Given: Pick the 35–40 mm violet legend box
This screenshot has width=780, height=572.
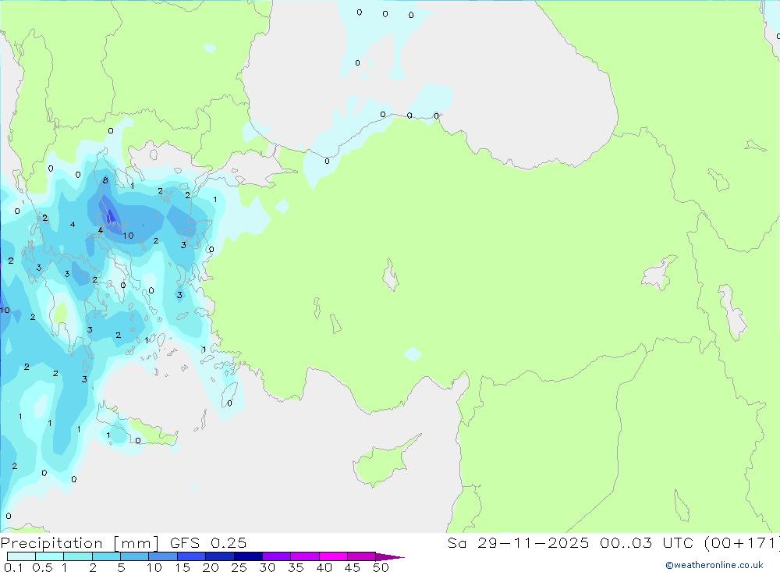Looking at the screenshot, I should pos(305,556).
